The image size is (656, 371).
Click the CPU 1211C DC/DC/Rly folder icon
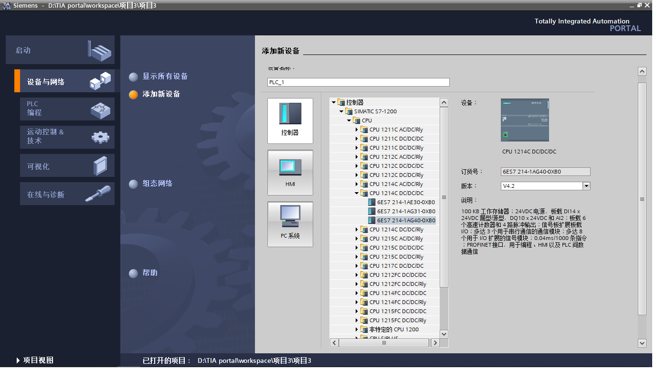(x=364, y=148)
